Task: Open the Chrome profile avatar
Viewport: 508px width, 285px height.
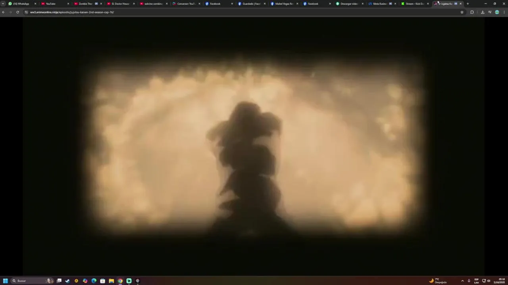Action: [497, 12]
